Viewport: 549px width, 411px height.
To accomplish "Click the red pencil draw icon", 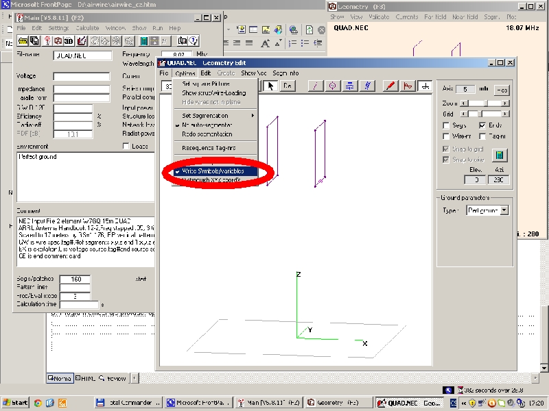I will (390, 86).
